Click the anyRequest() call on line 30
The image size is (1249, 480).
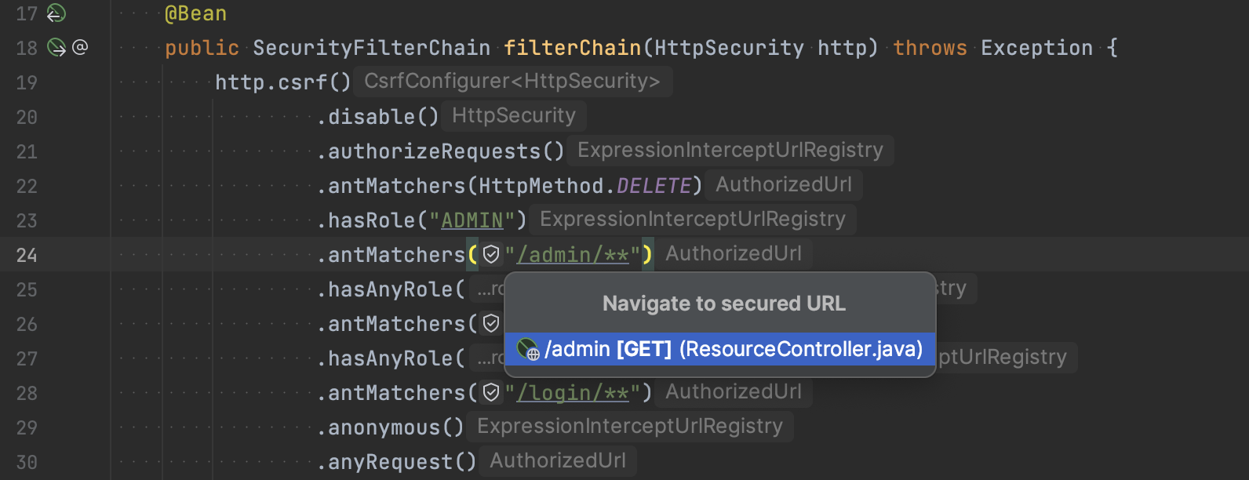coord(396,461)
